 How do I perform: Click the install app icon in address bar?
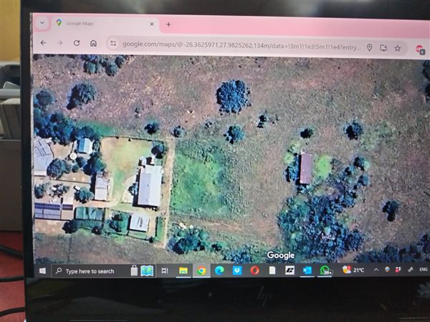(383, 48)
